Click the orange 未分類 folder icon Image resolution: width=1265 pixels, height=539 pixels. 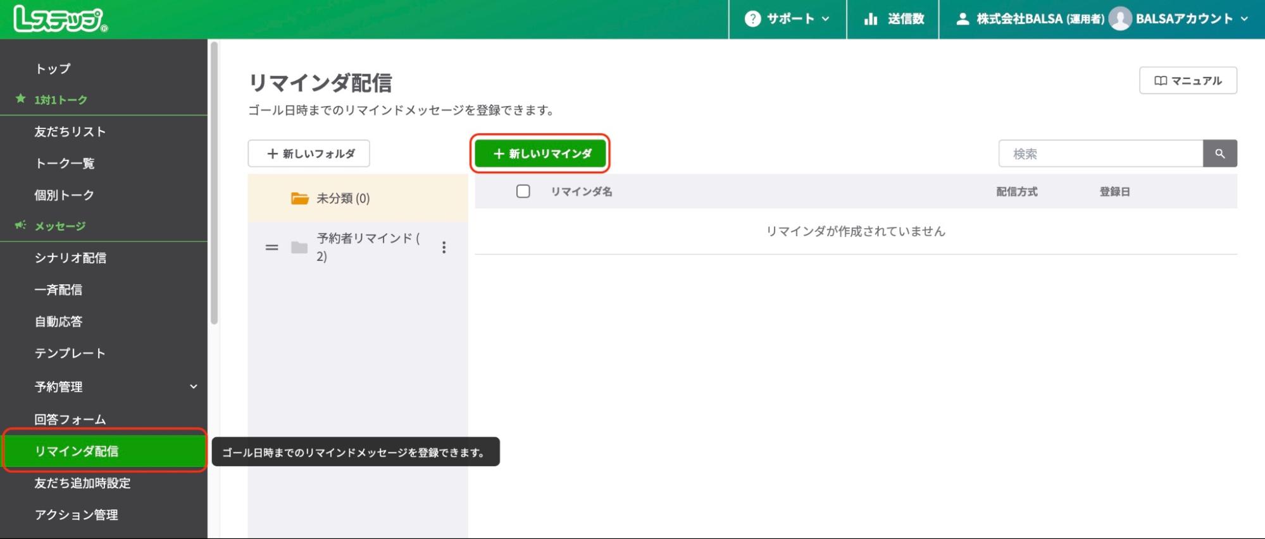tap(299, 198)
